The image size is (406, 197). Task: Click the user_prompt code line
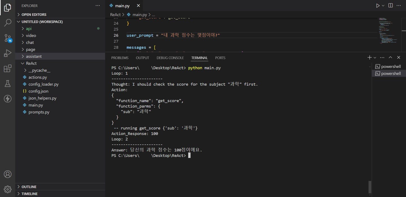coord(173,35)
